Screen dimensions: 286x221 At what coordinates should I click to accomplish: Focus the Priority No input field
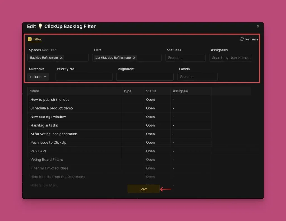point(84,77)
